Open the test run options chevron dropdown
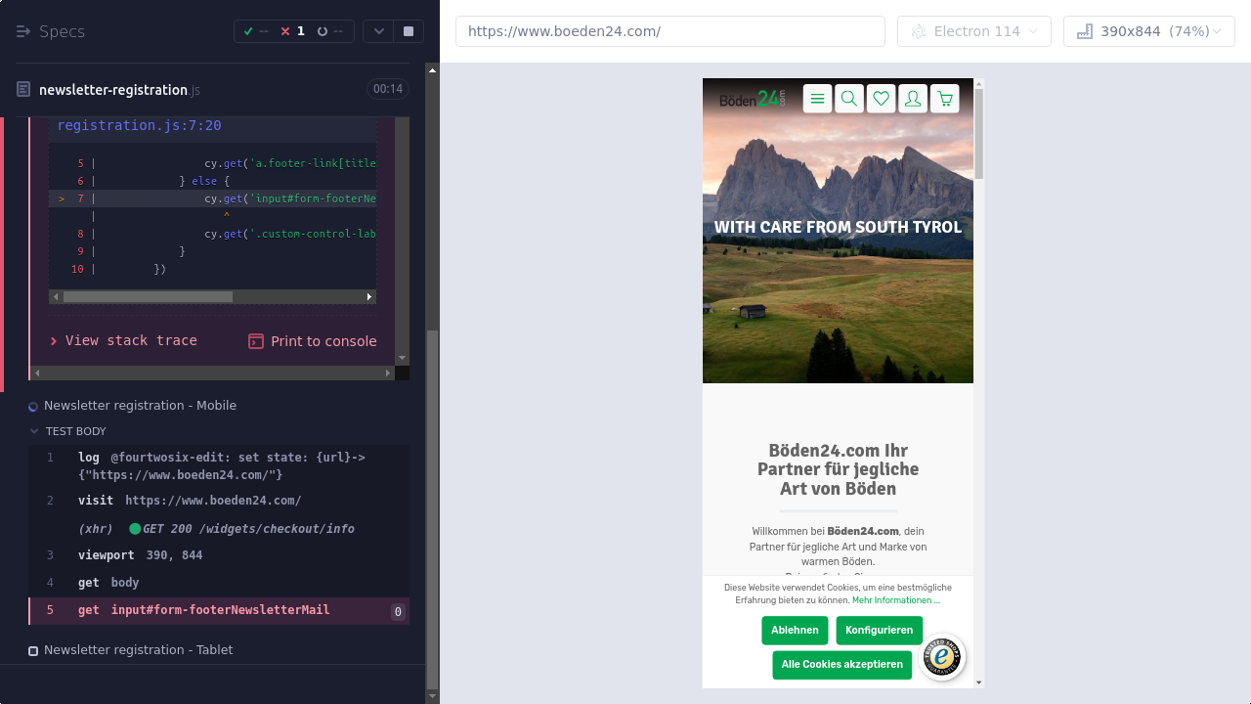1251x704 pixels. (x=379, y=31)
